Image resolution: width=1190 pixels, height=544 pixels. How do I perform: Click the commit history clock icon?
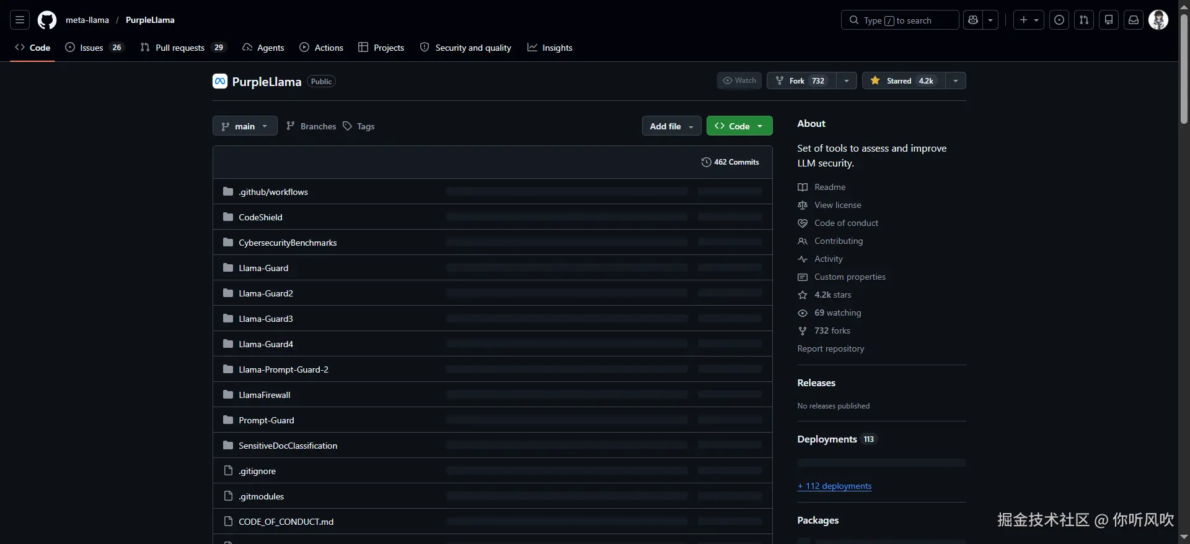coord(706,162)
